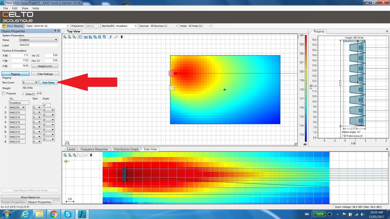Image resolution: width=390 pixels, height=219 pixels.
Task: Open the Setup Crossbow dropdown
Action: point(39,40)
